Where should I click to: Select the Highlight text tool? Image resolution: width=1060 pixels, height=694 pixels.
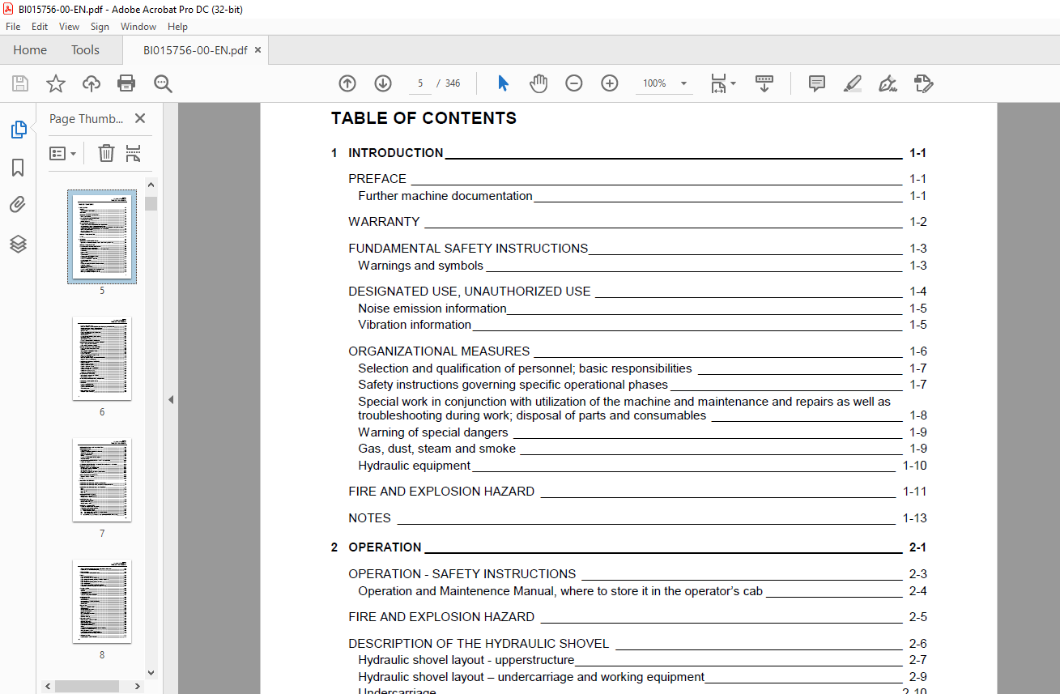(x=852, y=83)
